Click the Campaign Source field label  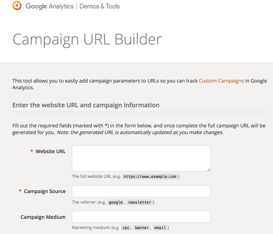(45, 191)
